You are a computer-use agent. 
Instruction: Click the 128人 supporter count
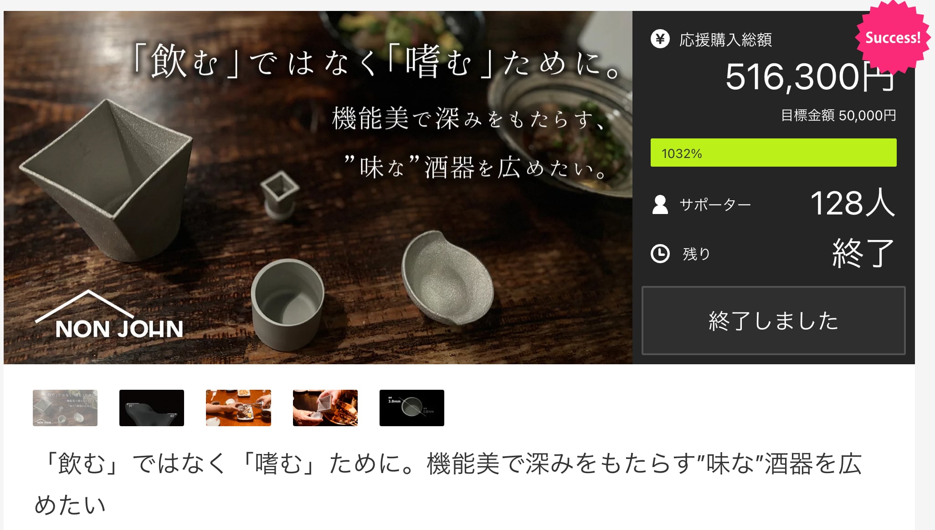tap(853, 203)
